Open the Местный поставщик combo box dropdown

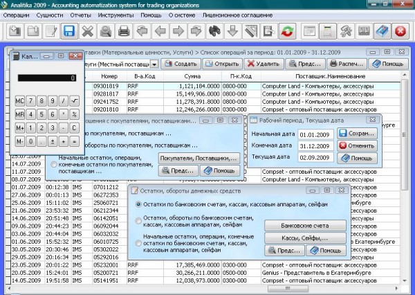coord(154,64)
